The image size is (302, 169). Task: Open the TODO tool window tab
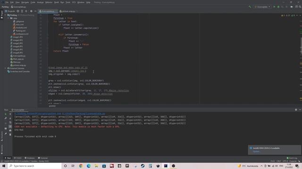[18, 158]
